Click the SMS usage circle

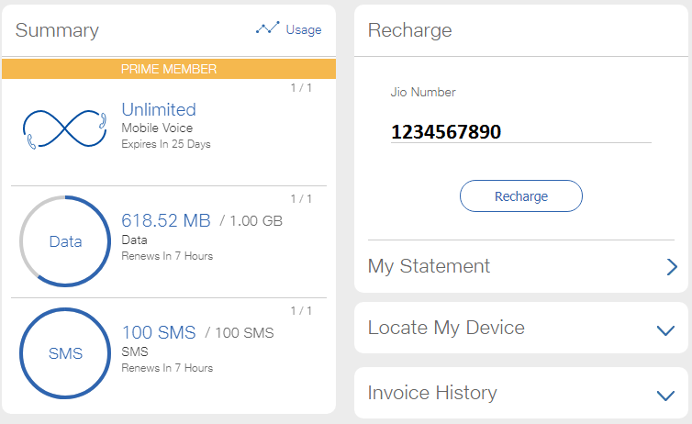point(65,353)
